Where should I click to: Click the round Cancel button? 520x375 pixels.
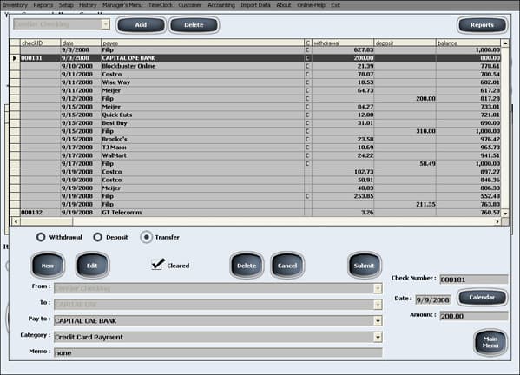(287, 266)
